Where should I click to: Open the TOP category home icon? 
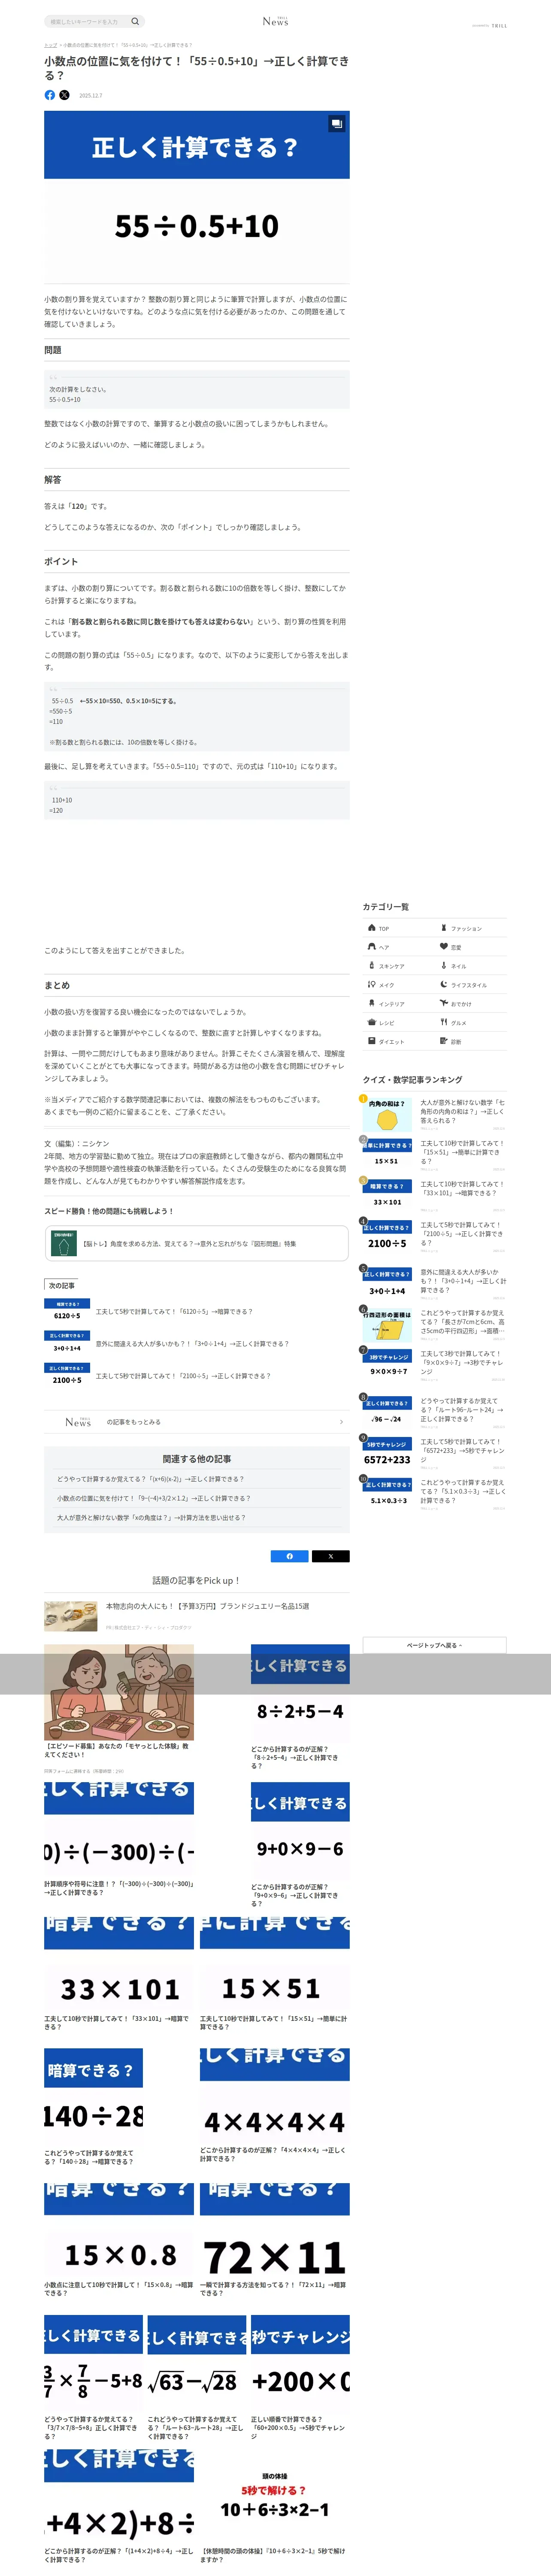coord(372,927)
